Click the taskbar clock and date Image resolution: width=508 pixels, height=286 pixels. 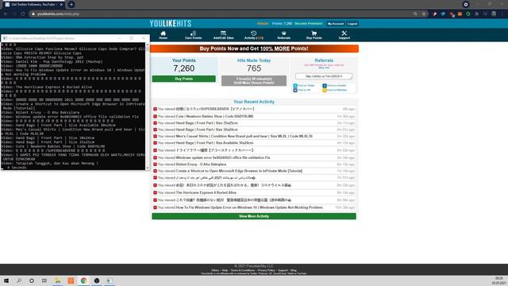point(499,280)
